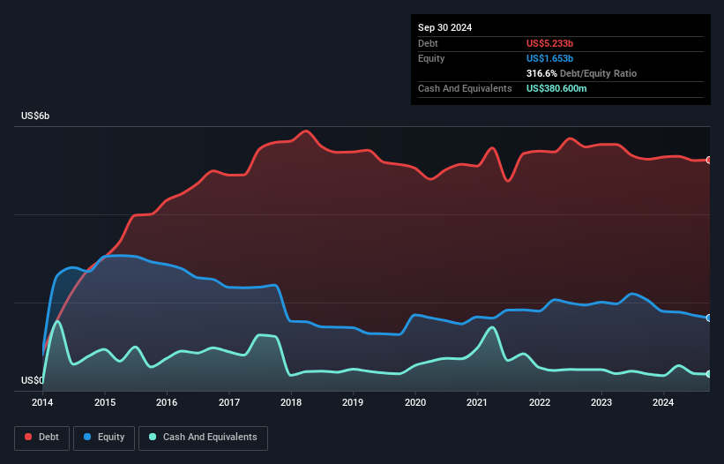Screen dimensions: 724x464
Task: Select the 2018 x-axis label
Action: click(x=291, y=402)
